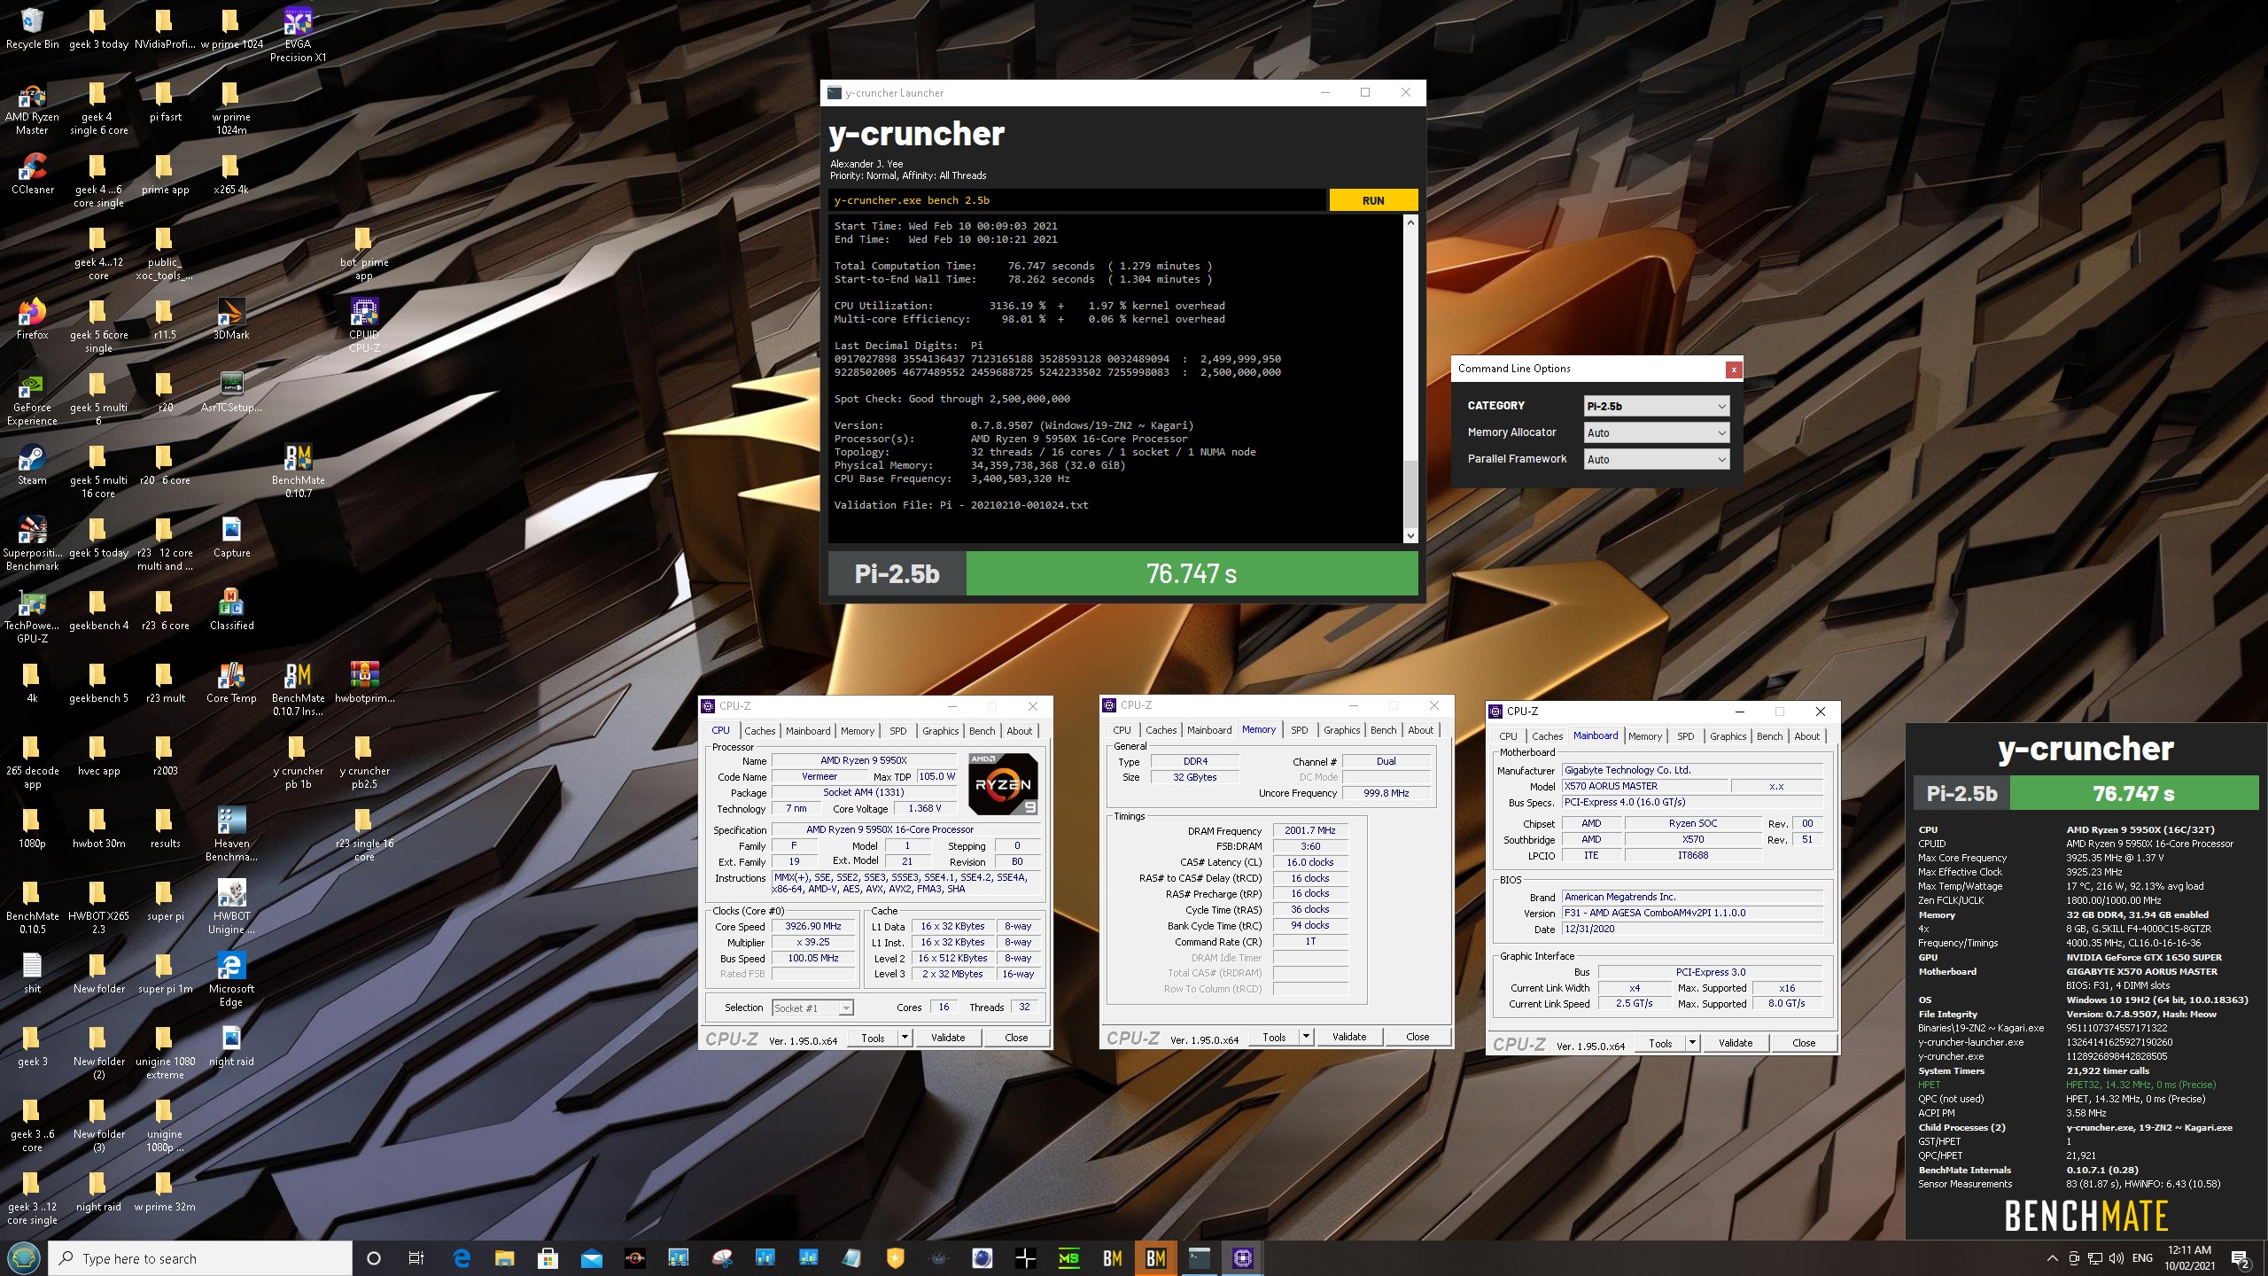
Task: Switch to About tab in CPU-Z Mainboard window
Action: coord(1806,736)
